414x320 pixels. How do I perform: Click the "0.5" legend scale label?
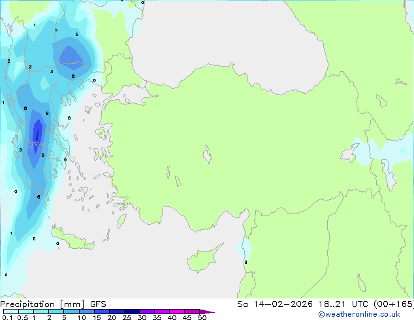tap(22, 317)
